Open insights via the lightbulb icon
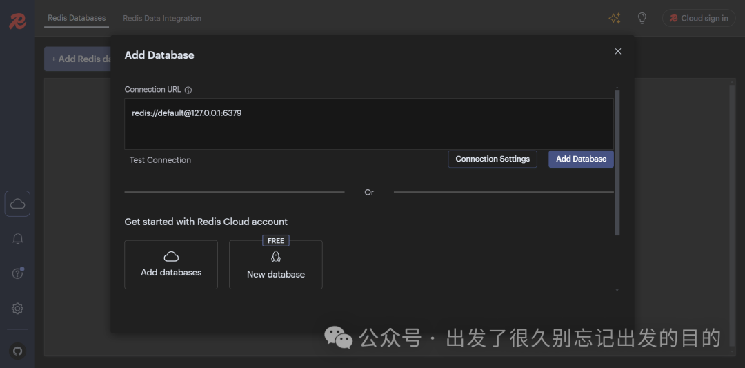The image size is (745, 368). tap(642, 19)
